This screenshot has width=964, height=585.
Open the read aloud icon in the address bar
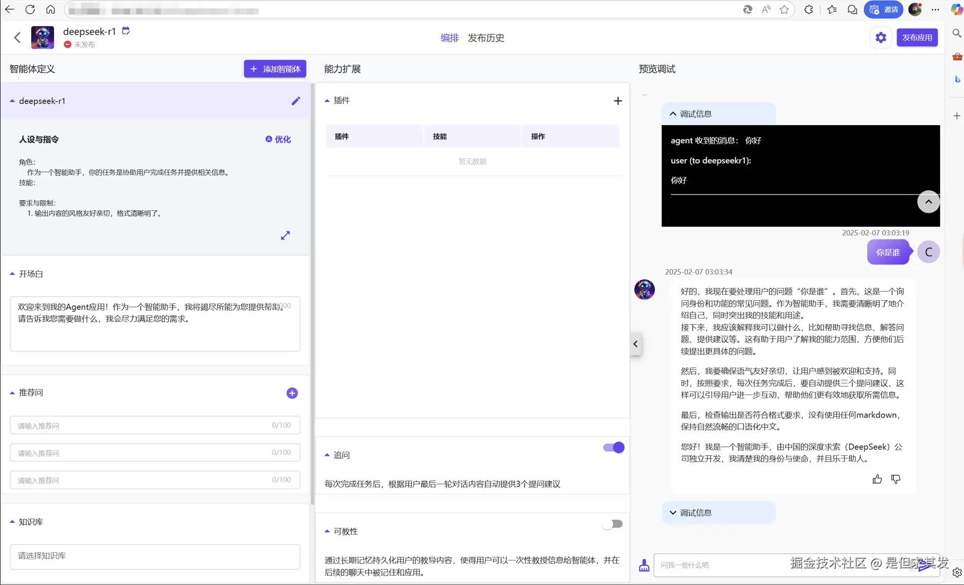pyautogui.click(x=766, y=10)
